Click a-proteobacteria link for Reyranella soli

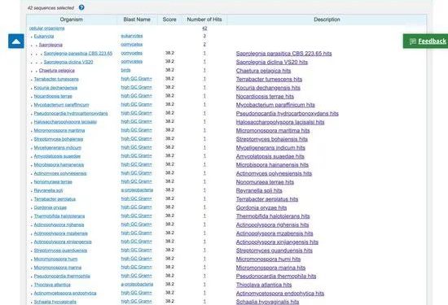point(137,190)
